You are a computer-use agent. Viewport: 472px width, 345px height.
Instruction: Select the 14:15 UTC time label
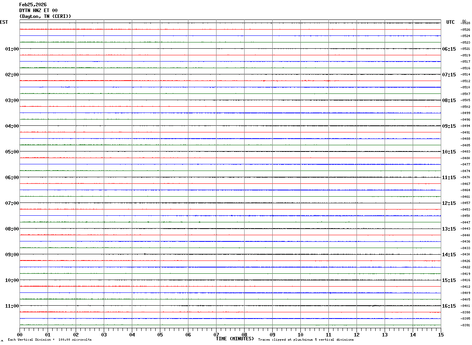tap(449, 255)
